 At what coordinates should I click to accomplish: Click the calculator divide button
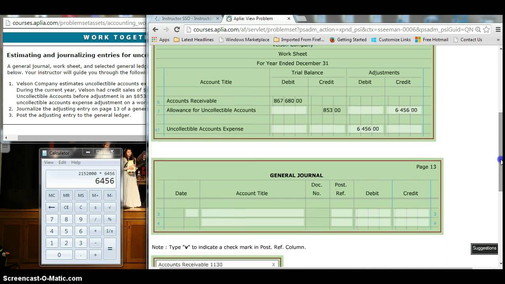[x=95, y=219]
